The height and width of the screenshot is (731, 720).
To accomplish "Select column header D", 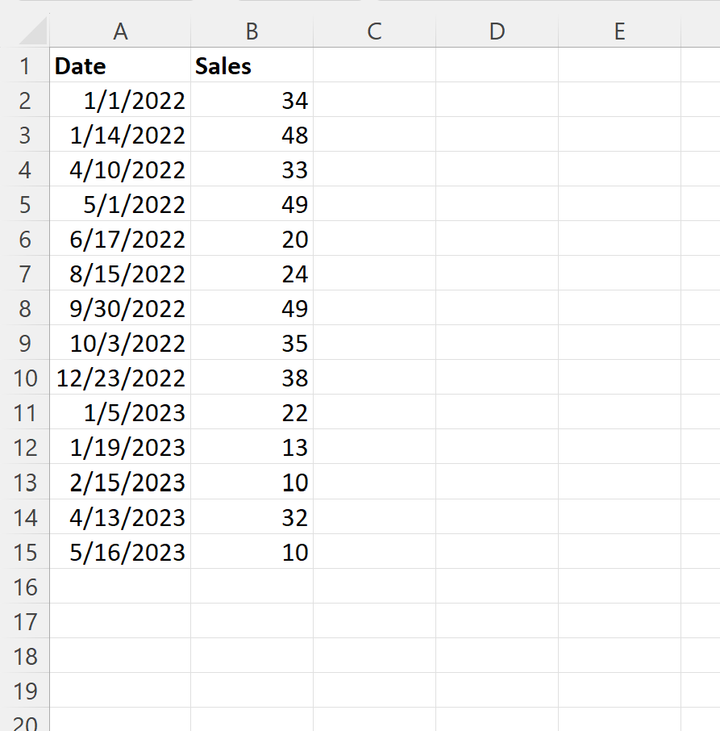I will point(497,31).
